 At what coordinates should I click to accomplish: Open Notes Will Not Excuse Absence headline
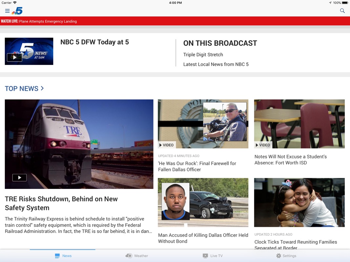(x=290, y=160)
